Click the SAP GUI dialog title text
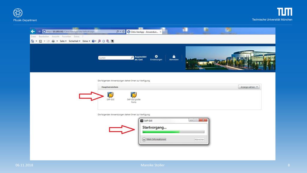 pos(148,121)
